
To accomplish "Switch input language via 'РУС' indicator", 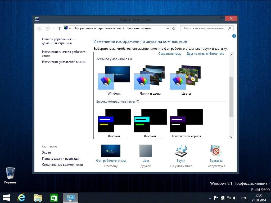I will point(244,198).
